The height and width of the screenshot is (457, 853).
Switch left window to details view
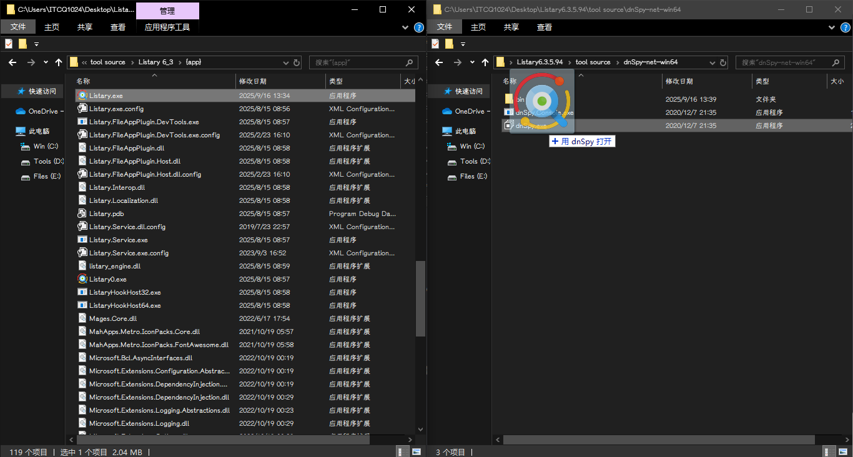403,451
